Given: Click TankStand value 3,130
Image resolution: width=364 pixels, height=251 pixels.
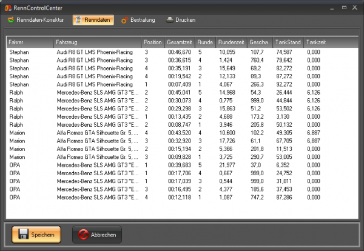Looking at the screenshot, I should 283,116.
